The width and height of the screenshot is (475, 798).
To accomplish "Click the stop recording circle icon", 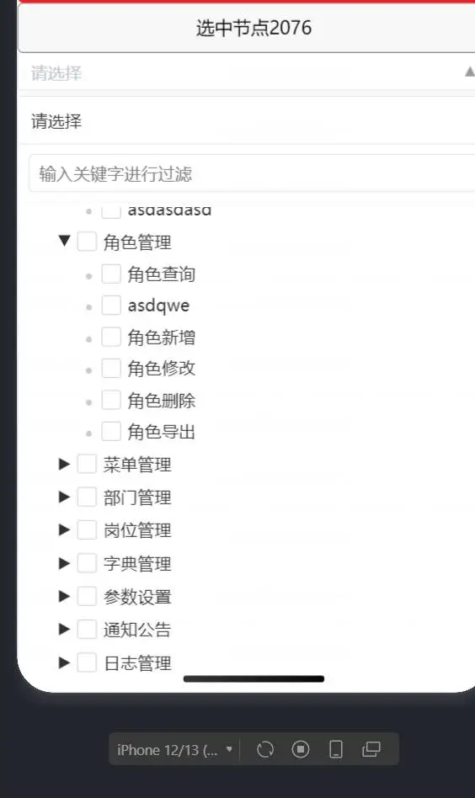I will 301,749.
